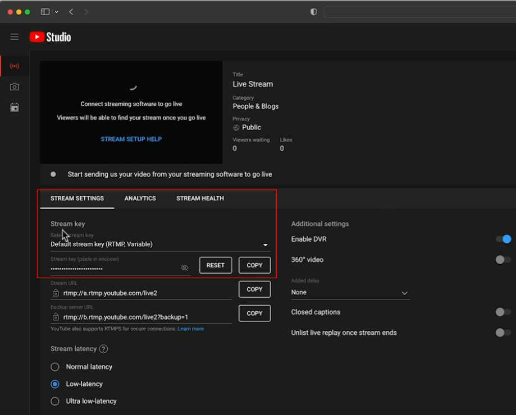Choose the Ultra low-latency radio option
Viewport: 516px width, 415px height.
(55, 401)
